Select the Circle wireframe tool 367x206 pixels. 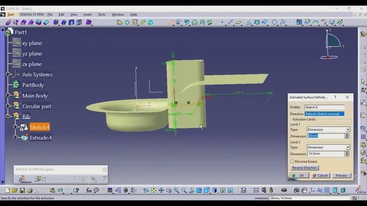(275, 22)
